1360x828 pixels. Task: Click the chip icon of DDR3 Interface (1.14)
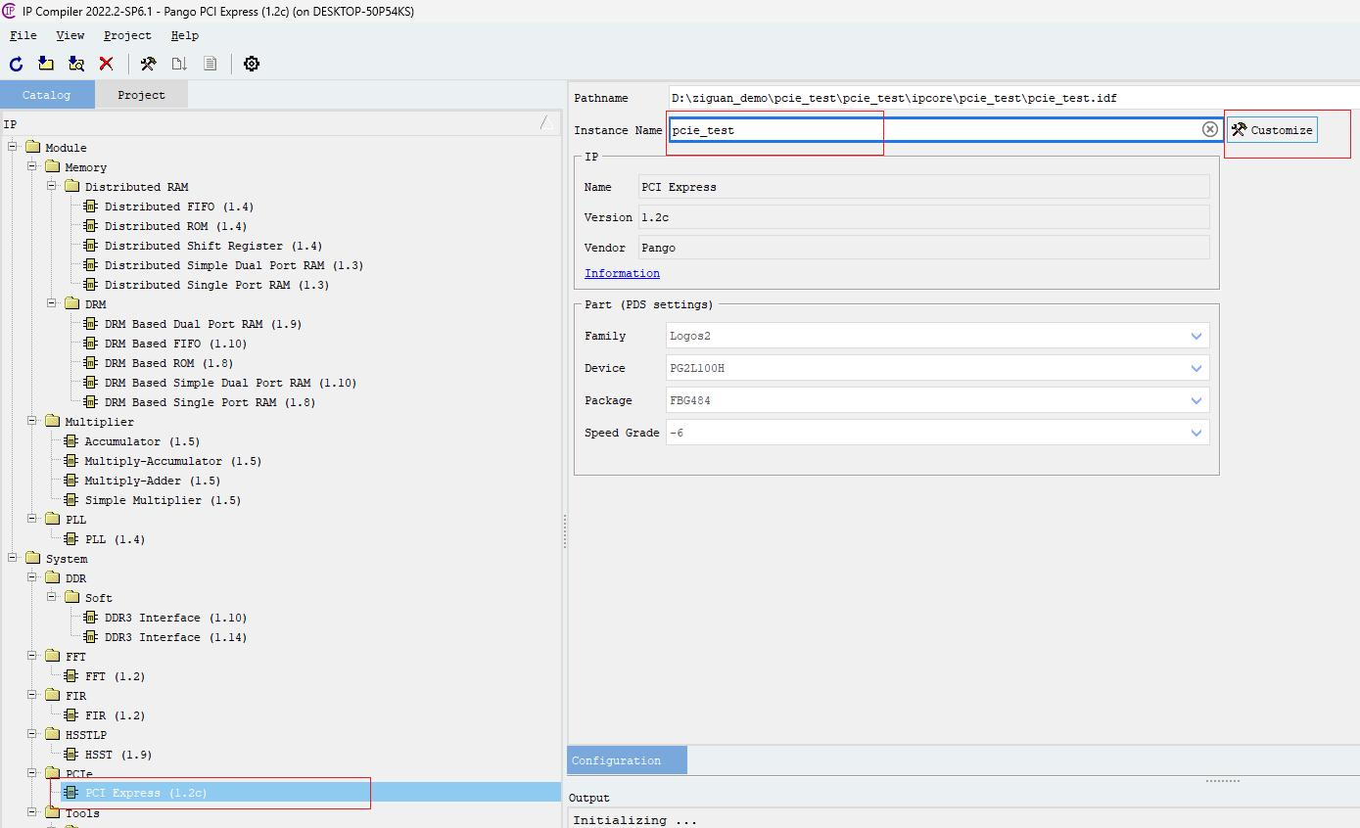click(91, 637)
